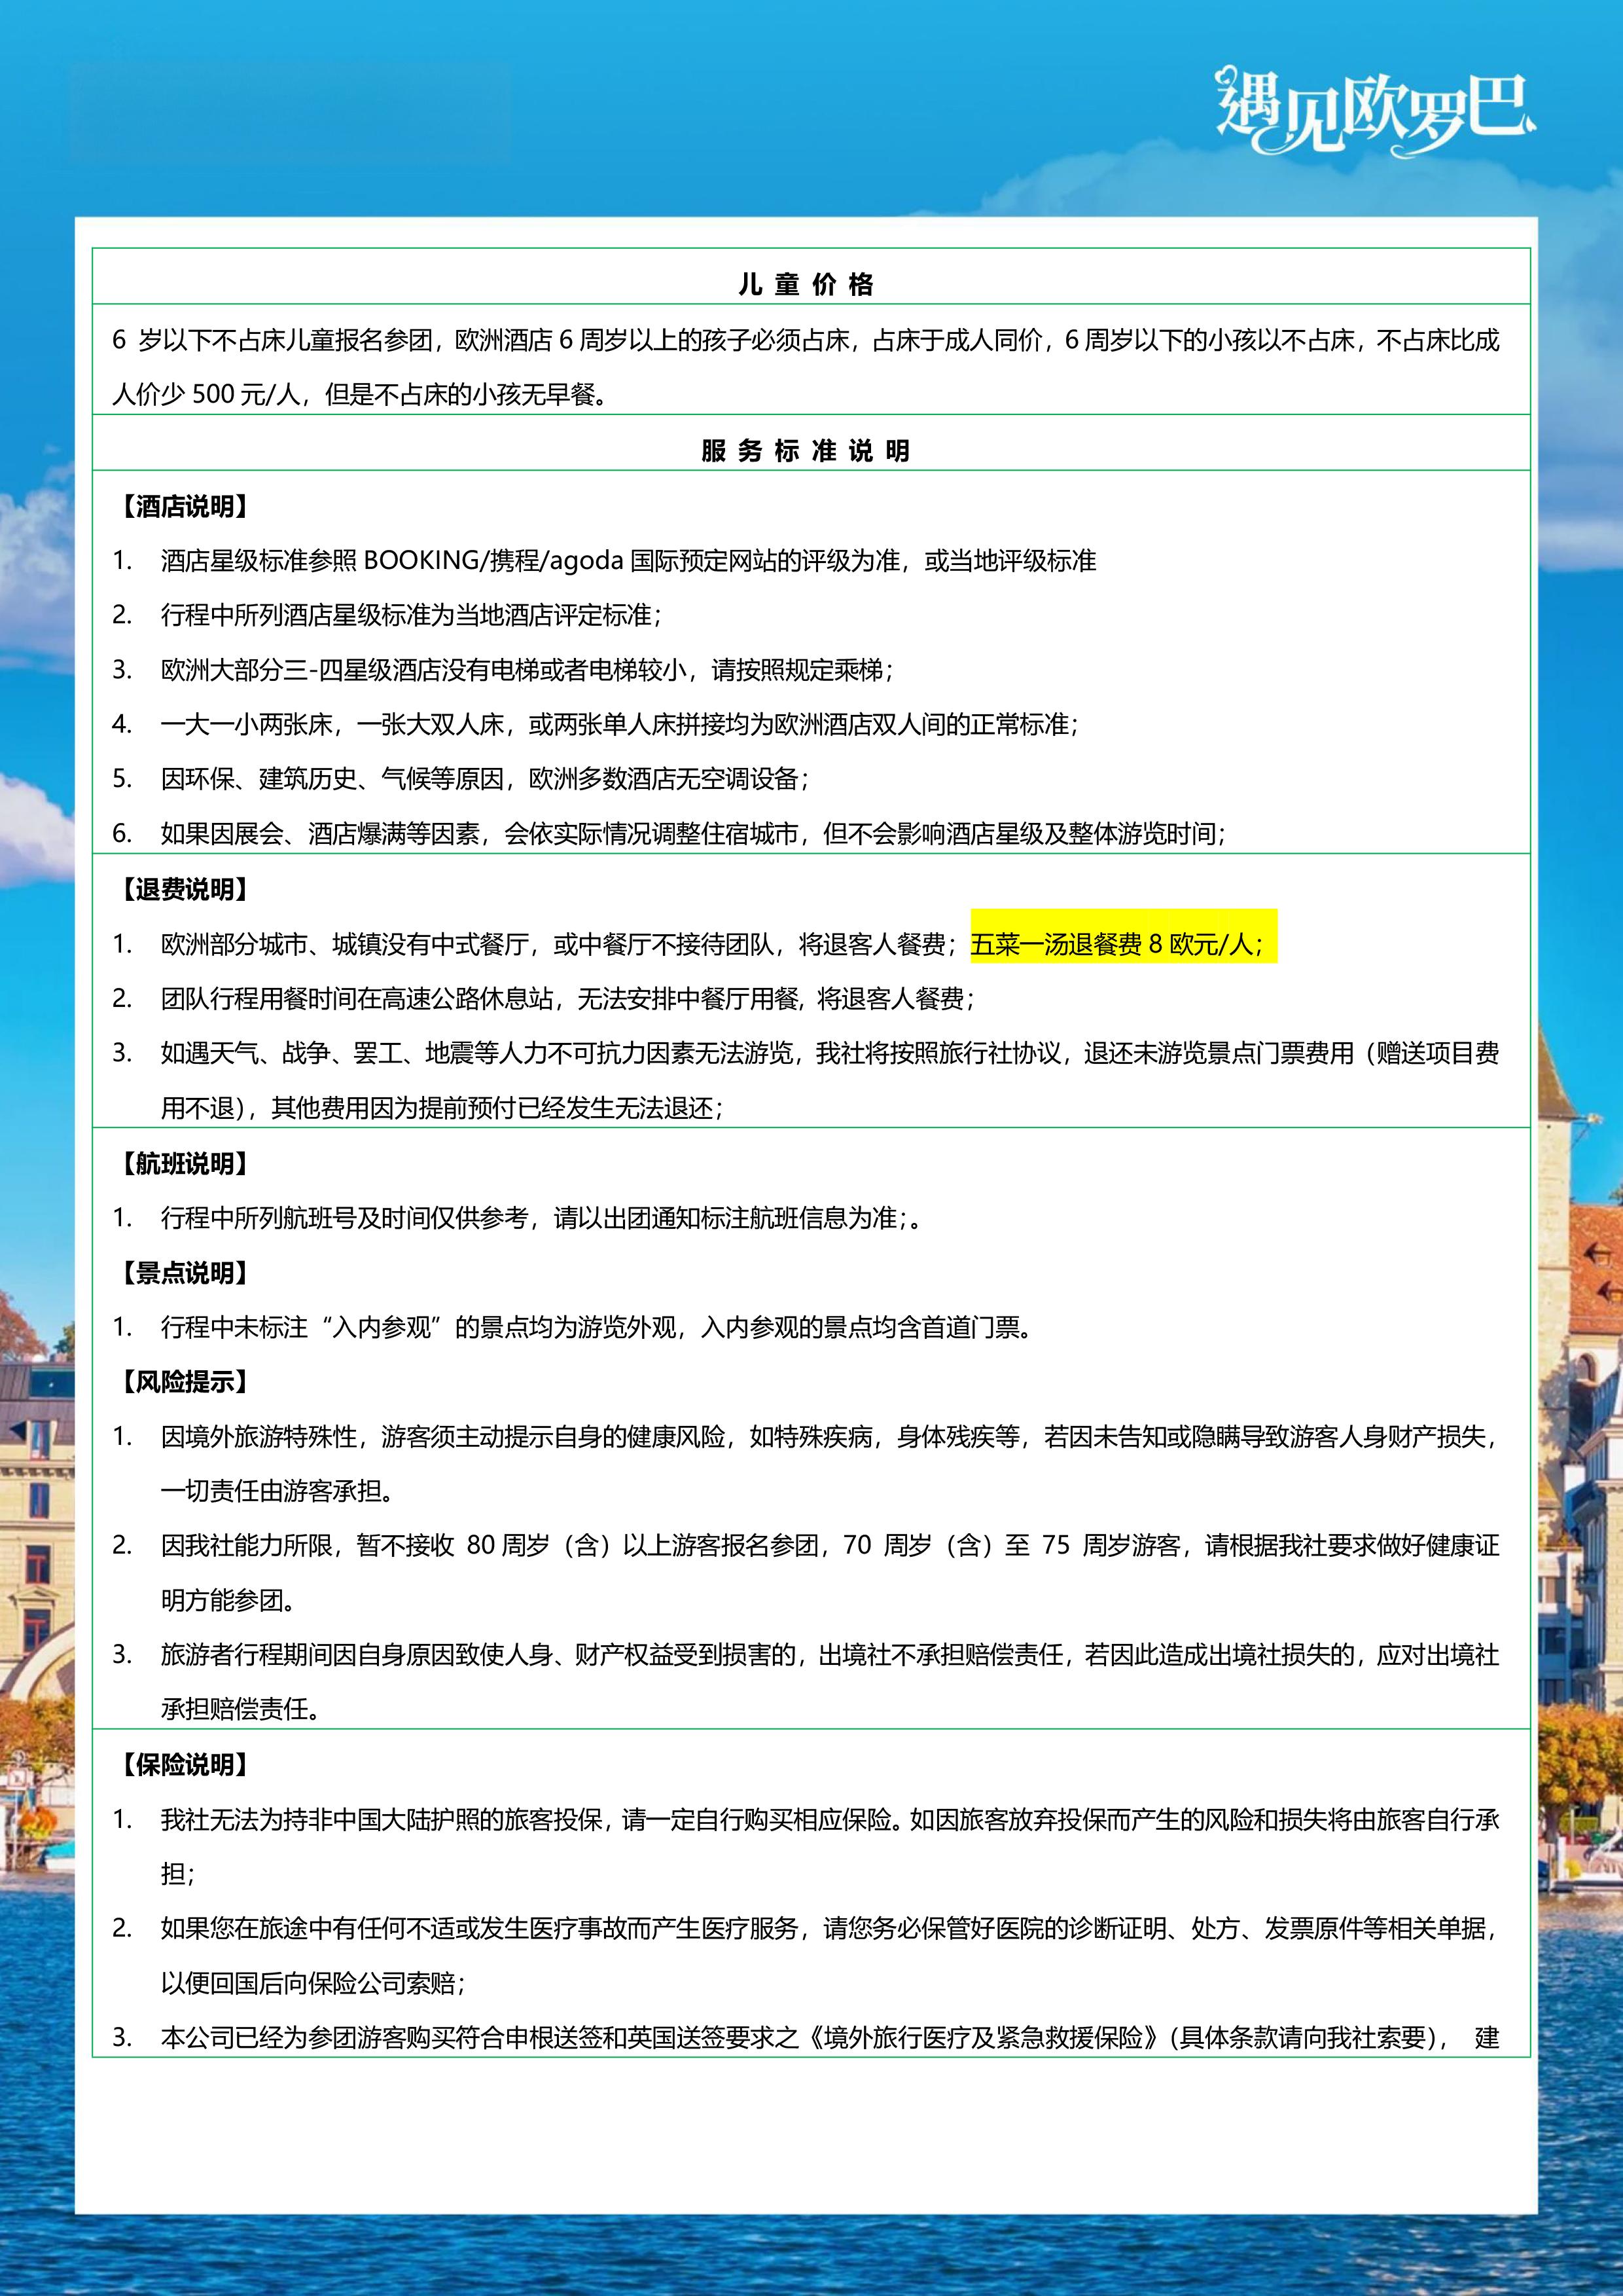Click the 【景点说明】 heading
The height and width of the screenshot is (2296, 1623).
pyautogui.click(x=185, y=1273)
